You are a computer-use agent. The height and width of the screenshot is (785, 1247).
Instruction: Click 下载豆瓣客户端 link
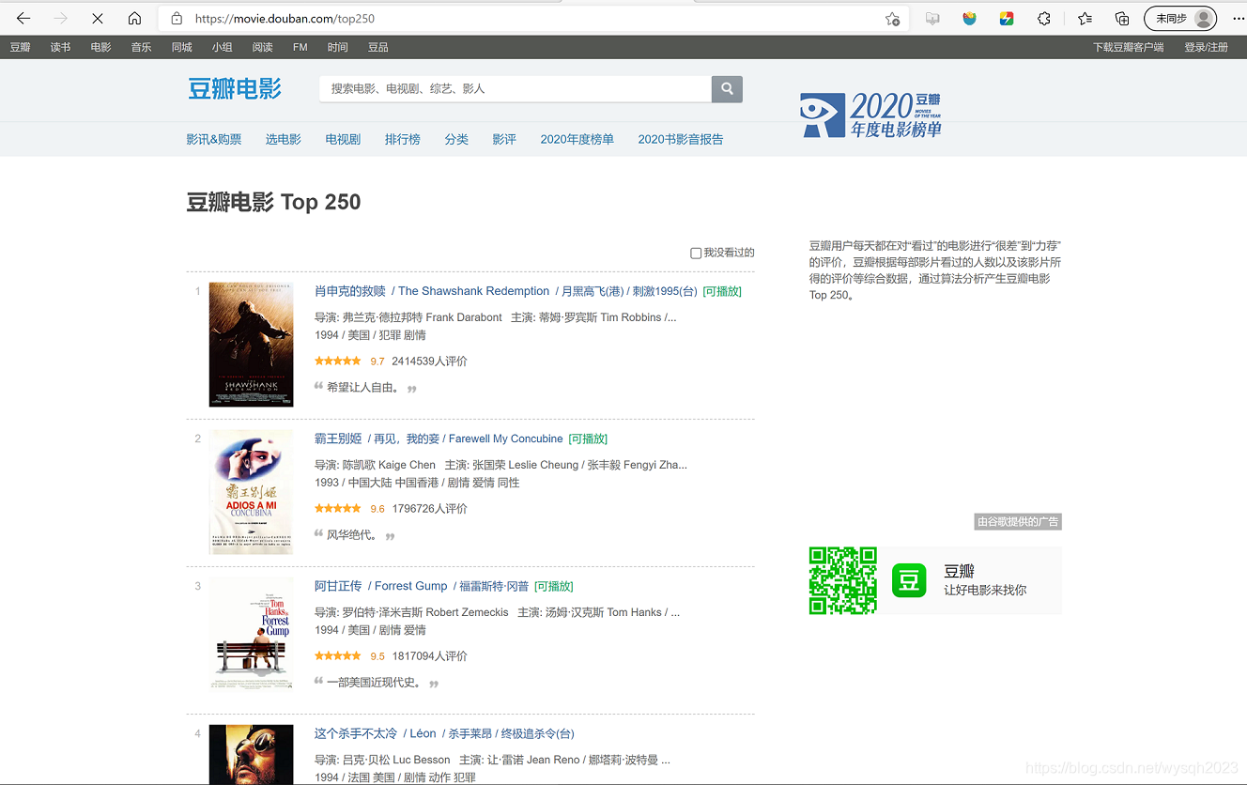pyautogui.click(x=1129, y=47)
